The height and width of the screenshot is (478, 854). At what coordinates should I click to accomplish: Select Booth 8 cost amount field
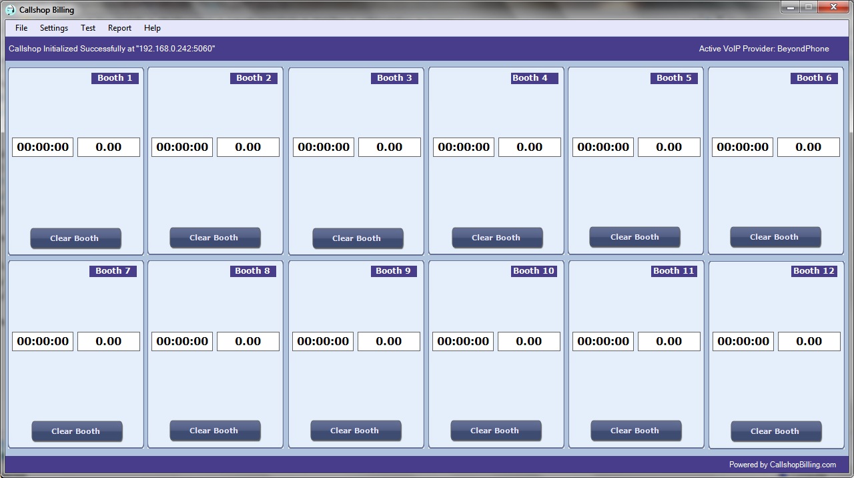(248, 341)
